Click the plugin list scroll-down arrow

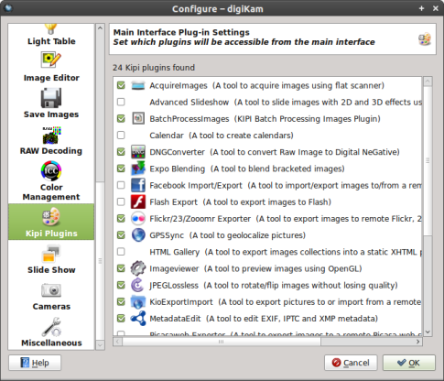point(428,332)
